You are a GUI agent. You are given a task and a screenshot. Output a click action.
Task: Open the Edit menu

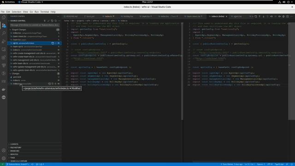tap(8, 12)
